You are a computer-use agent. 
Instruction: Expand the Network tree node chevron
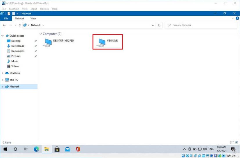pyautogui.click(x=2, y=87)
